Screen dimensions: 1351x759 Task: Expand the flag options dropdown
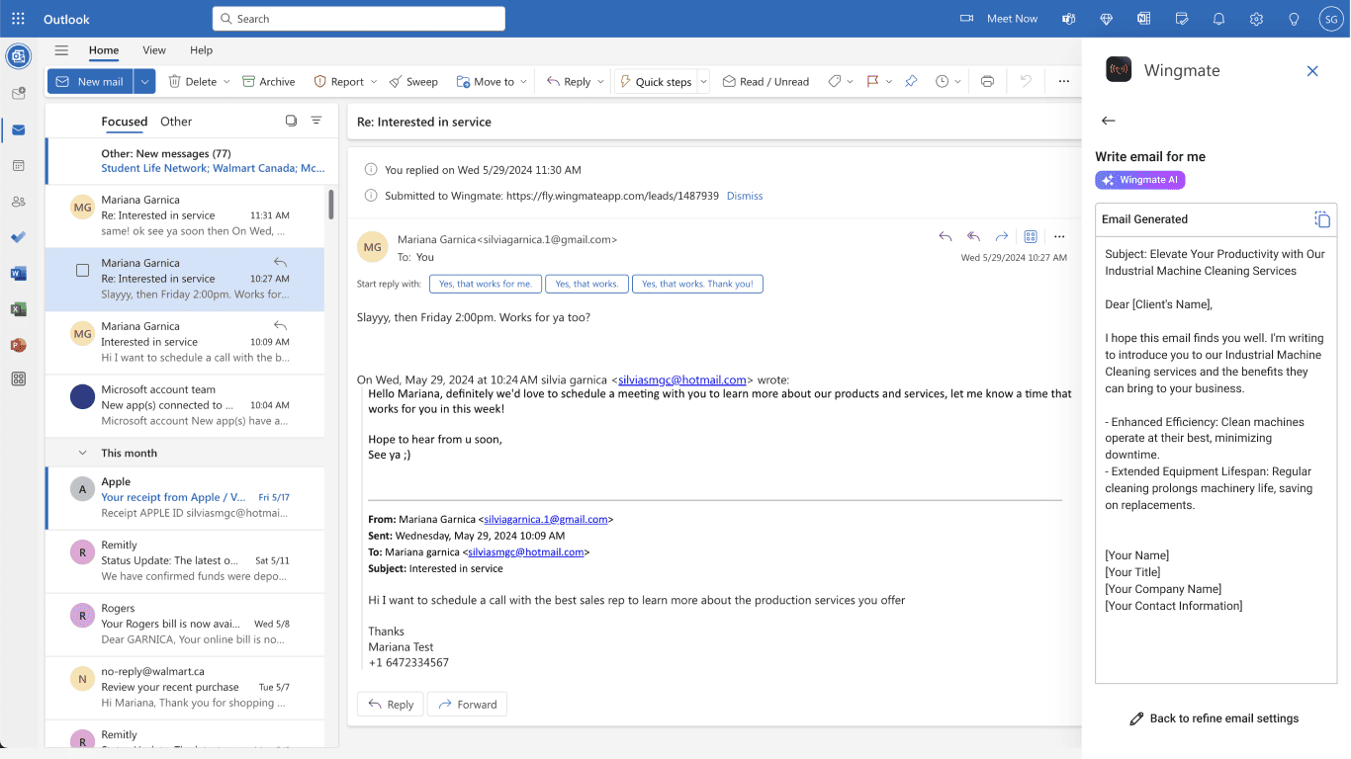click(889, 82)
